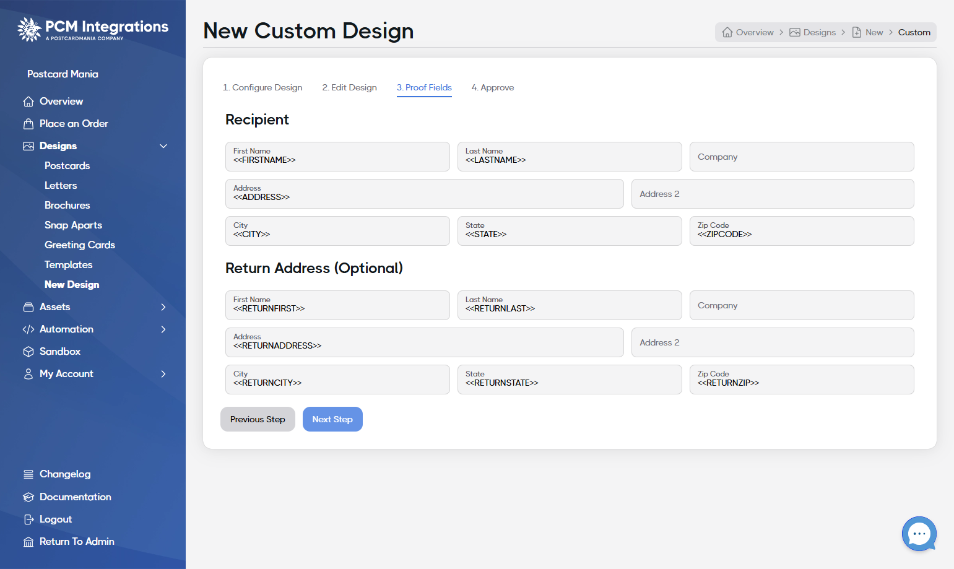Viewport: 954px width, 569px height.
Task: Click the Designs image icon in breadcrumb
Action: pyautogui.click(x=795, y=32)
